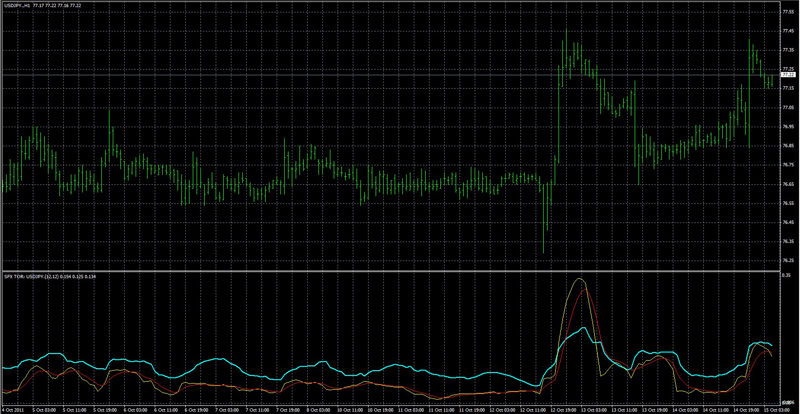Click the USDJPY,H1 chart title label
The width and height of the screenshot is (800, 414).
tap(17, 6)
